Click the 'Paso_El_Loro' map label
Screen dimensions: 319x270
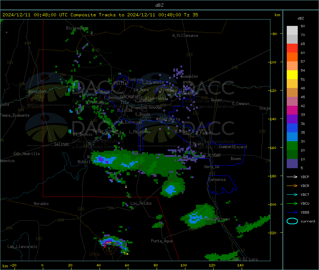[245, 259]
